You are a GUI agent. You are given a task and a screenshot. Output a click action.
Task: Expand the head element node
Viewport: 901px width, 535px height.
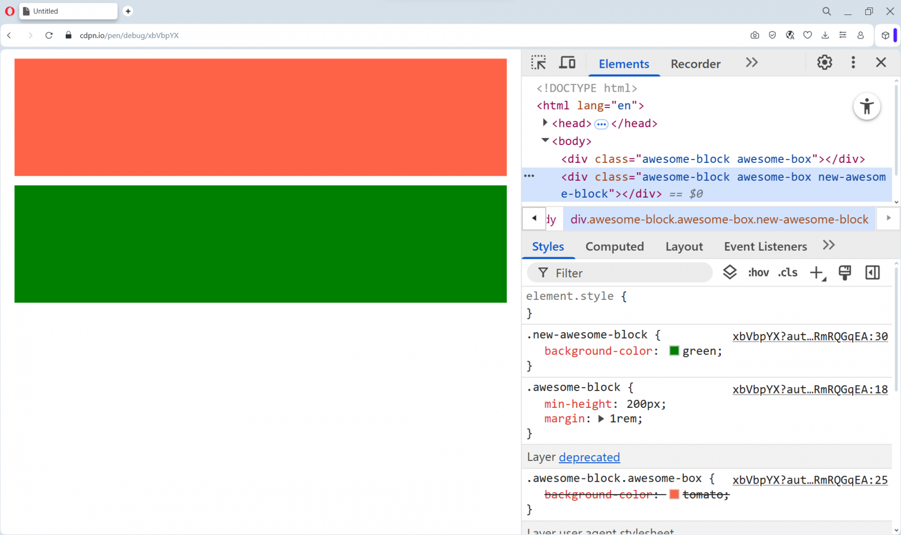pos(545,122)
